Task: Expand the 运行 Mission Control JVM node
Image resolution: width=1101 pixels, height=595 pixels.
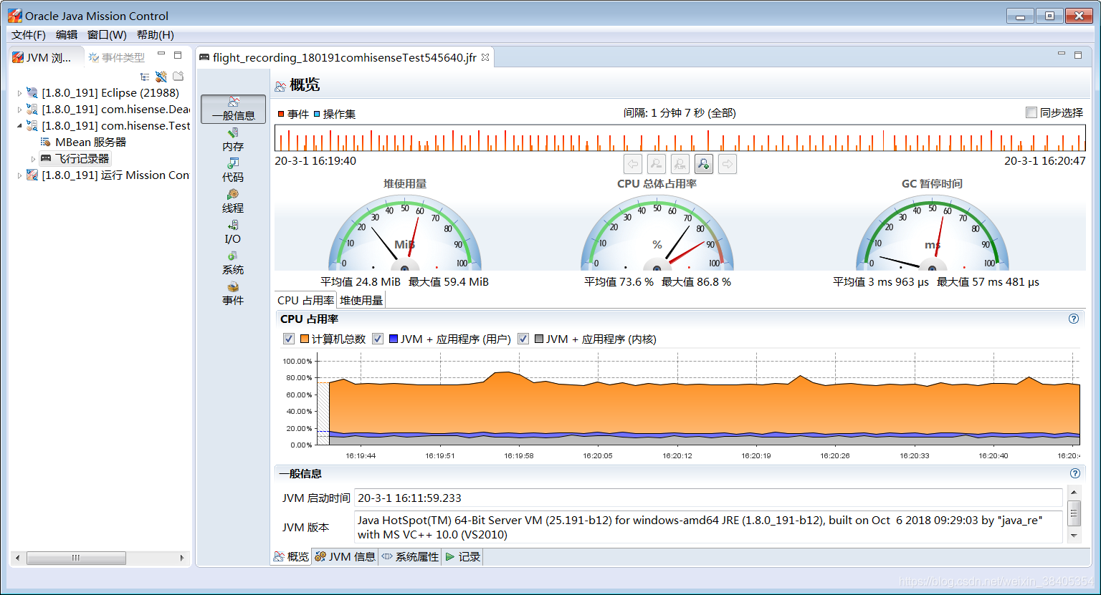Action: tap(19, 175)
